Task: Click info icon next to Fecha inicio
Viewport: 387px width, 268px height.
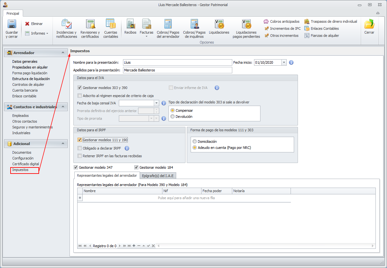Action: (291, 62)
